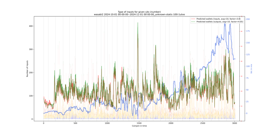Click the x-axis tick label 2000
The image size is (272, 136).
pos(171,123)
